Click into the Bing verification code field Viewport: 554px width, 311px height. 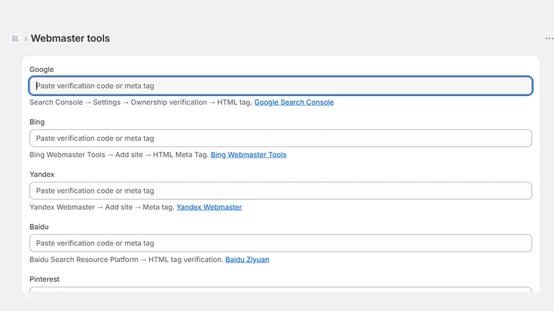pos(280,138)
